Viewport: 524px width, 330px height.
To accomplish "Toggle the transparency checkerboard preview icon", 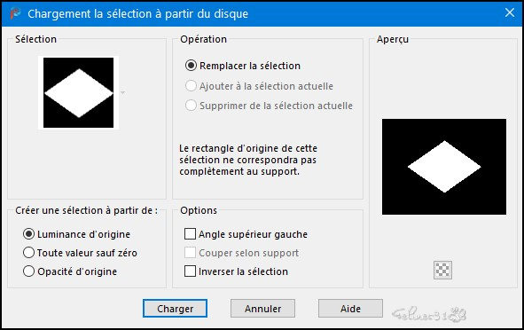I will 442,270.
